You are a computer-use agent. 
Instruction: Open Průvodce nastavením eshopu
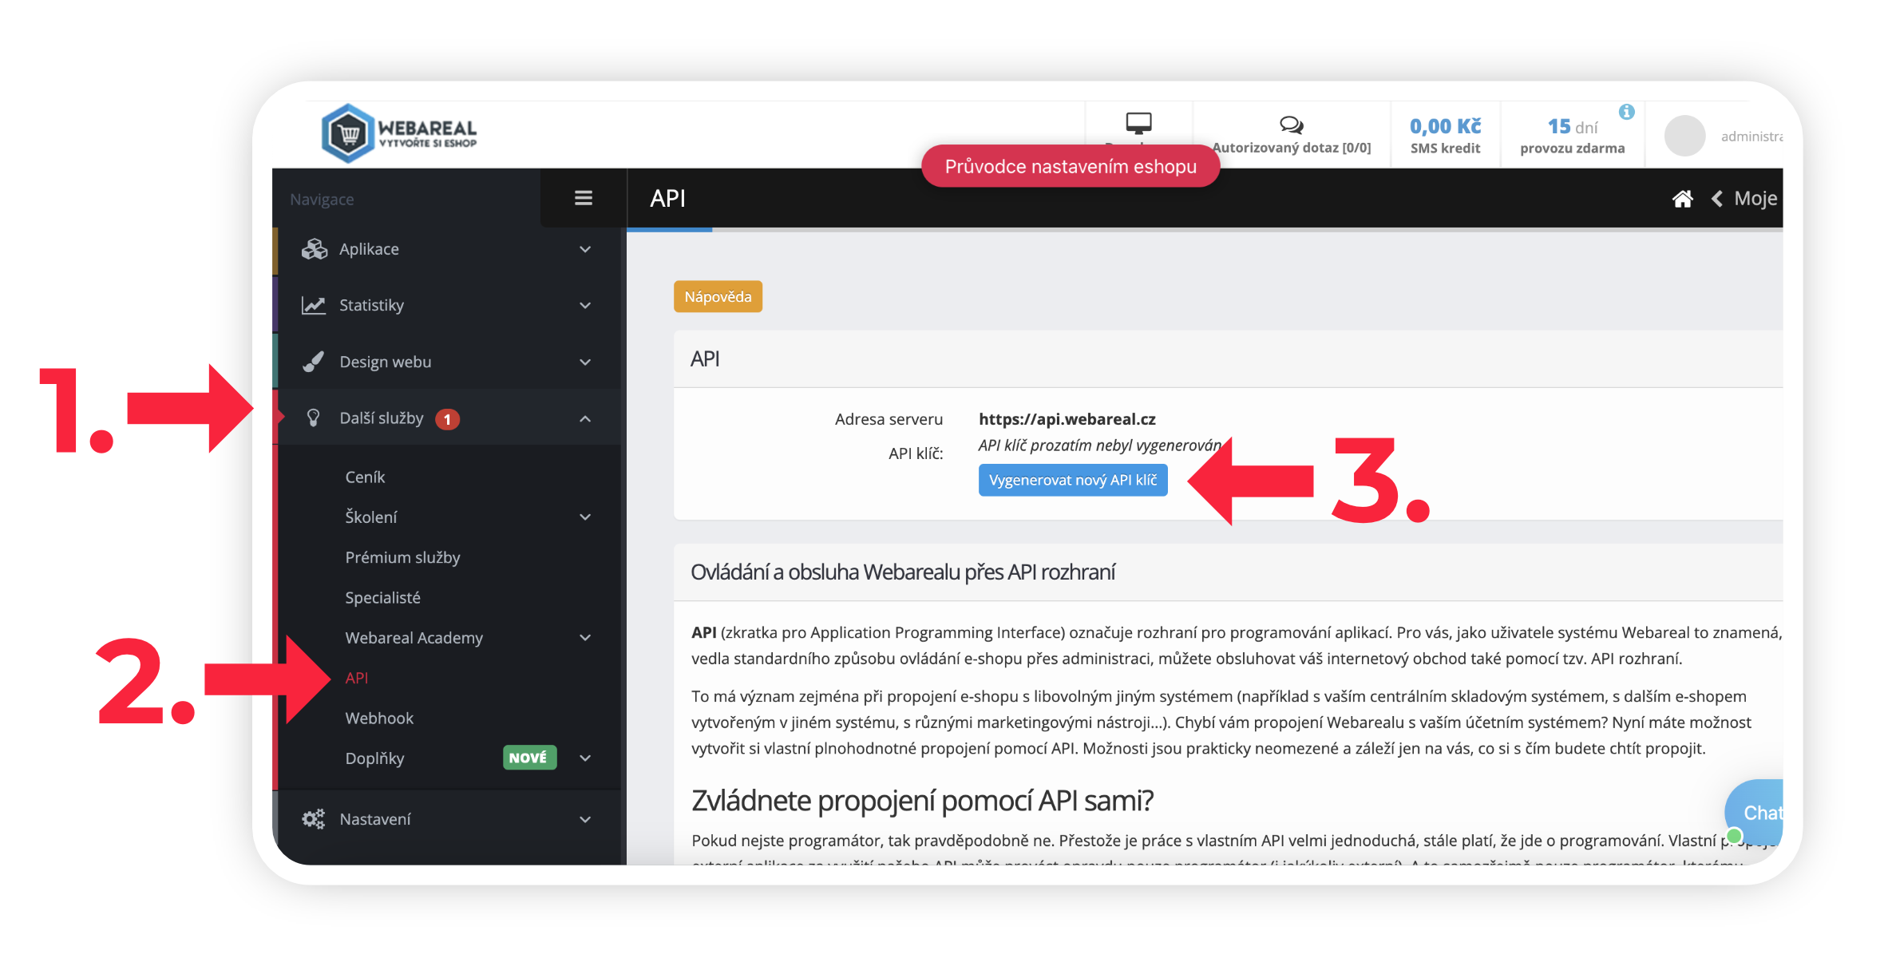pos(1070,166)
